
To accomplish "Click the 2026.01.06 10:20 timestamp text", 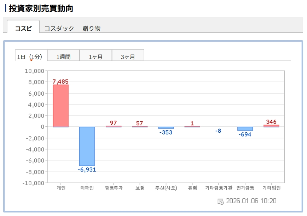I will coord(251,201).
